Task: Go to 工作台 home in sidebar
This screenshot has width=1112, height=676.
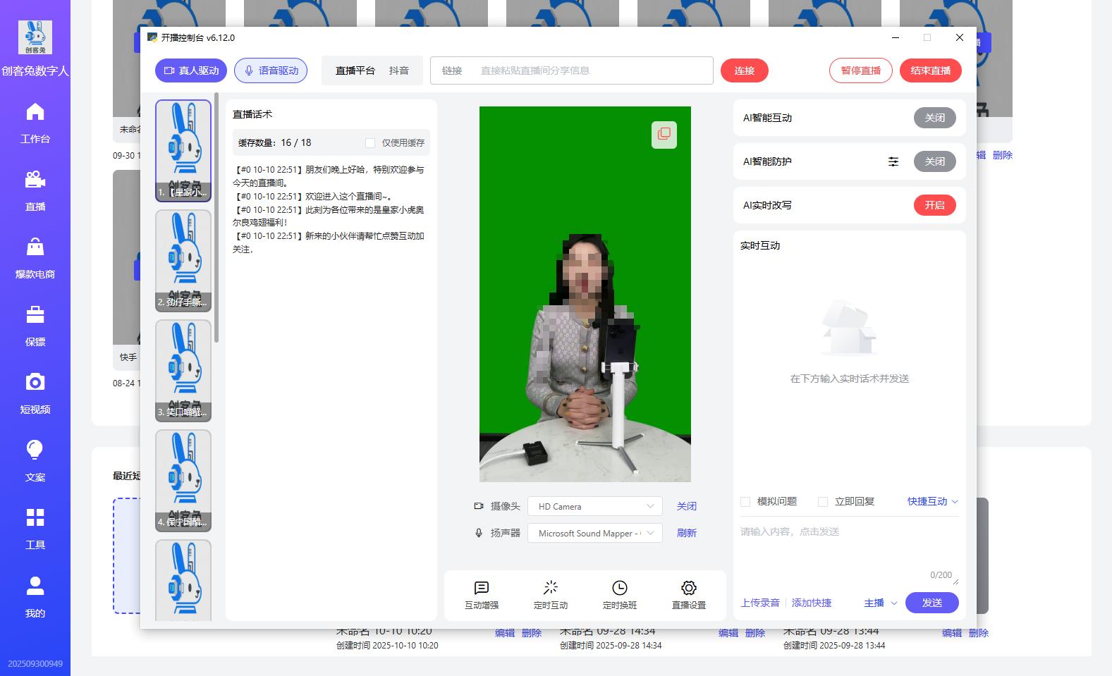Action: point(35,123)
